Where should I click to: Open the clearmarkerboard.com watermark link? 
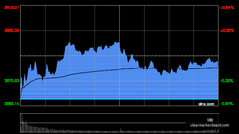[x=209, y=125]
